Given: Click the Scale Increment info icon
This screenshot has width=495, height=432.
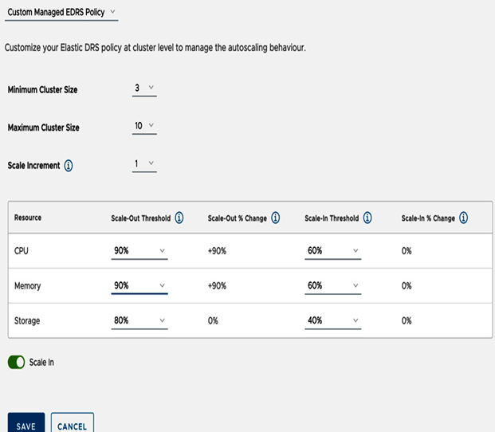Looking at the screenshot, I should 69,165.
